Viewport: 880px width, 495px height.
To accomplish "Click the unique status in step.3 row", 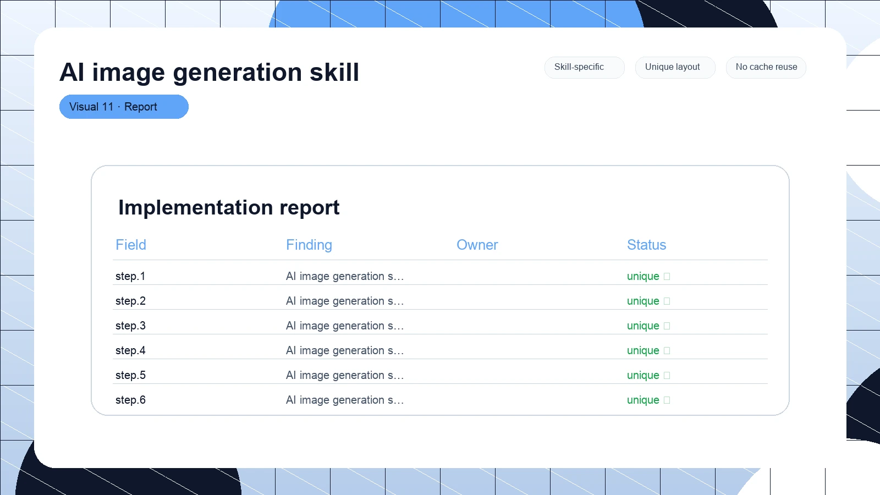I will click(643, 326).
